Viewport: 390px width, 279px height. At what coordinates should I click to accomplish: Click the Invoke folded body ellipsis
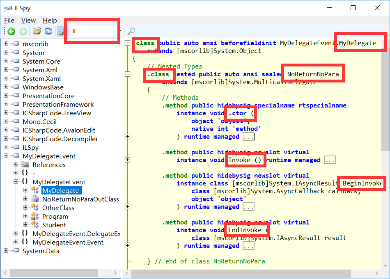pos(330,160)
